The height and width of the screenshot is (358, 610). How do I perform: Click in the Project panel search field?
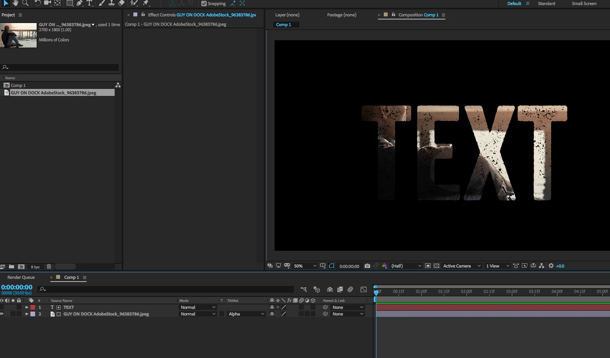(x=60, y=67)
